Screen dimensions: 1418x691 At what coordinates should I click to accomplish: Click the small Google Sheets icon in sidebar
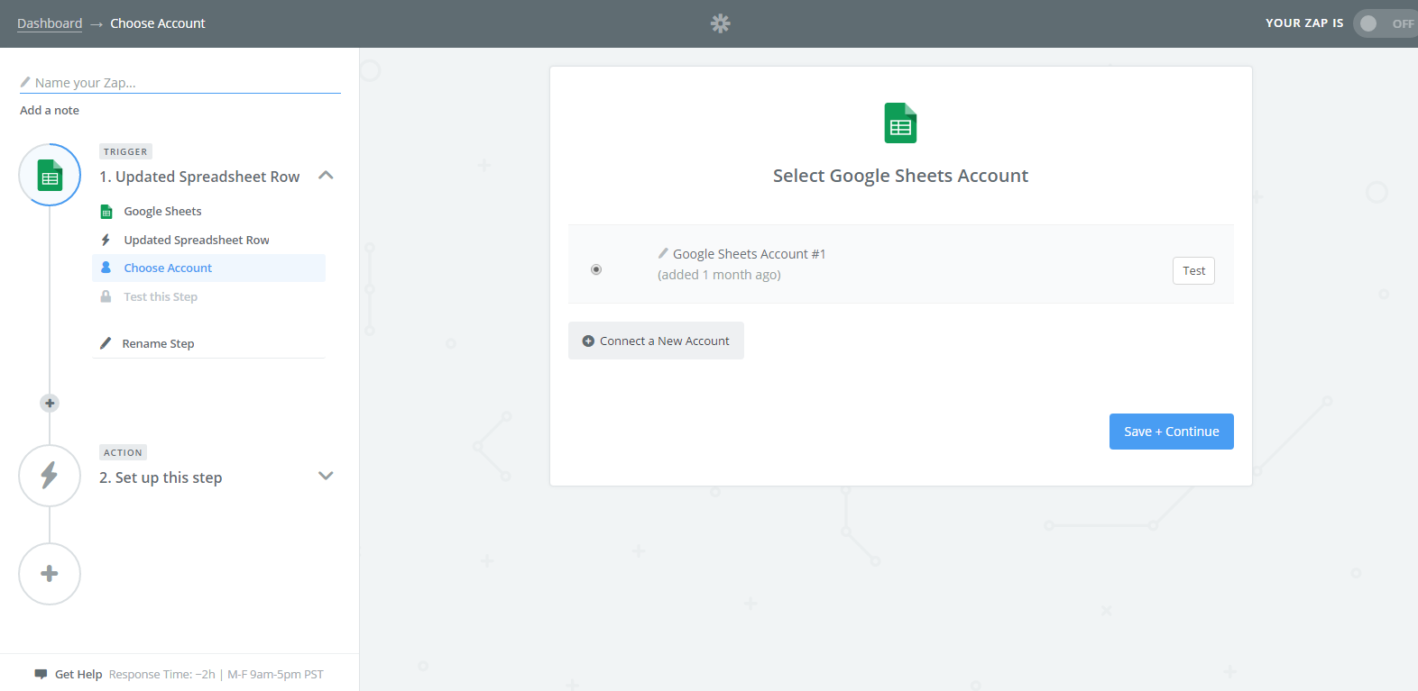pos(106,212)
